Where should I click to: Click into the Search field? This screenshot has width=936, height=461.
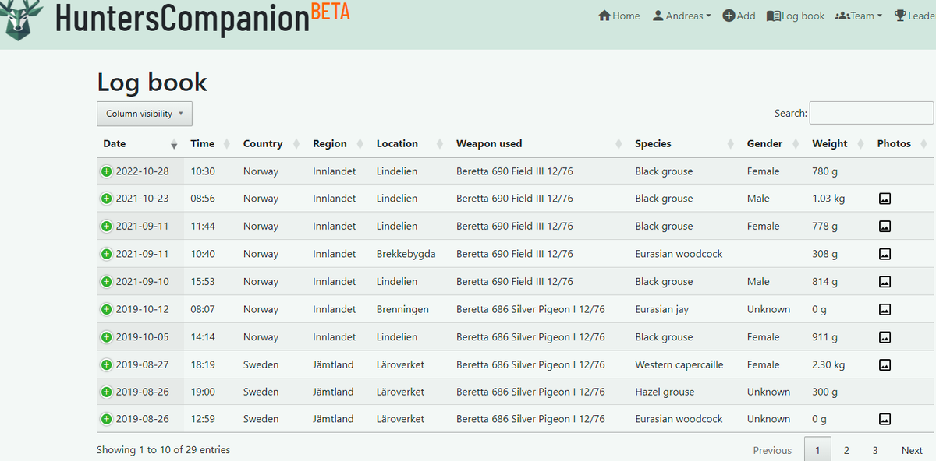871,113
